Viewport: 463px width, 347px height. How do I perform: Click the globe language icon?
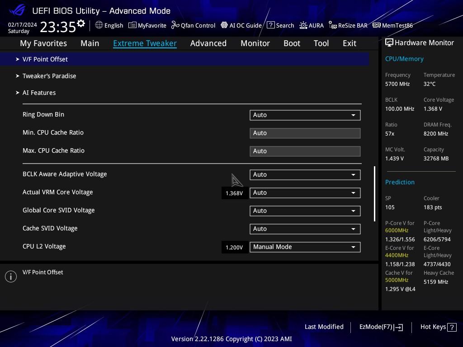click(99, 25)
